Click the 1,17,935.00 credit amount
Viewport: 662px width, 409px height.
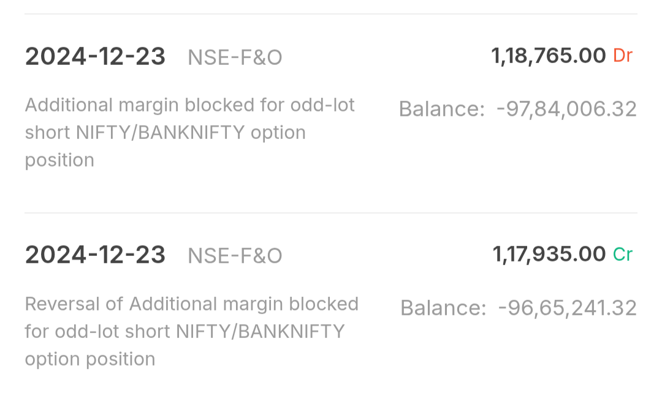[x=549, y=254]
